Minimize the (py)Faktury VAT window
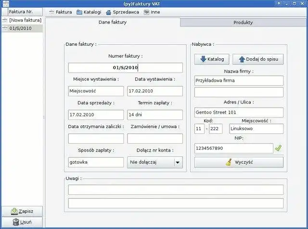The image size is (308, 229). (287, 3)
